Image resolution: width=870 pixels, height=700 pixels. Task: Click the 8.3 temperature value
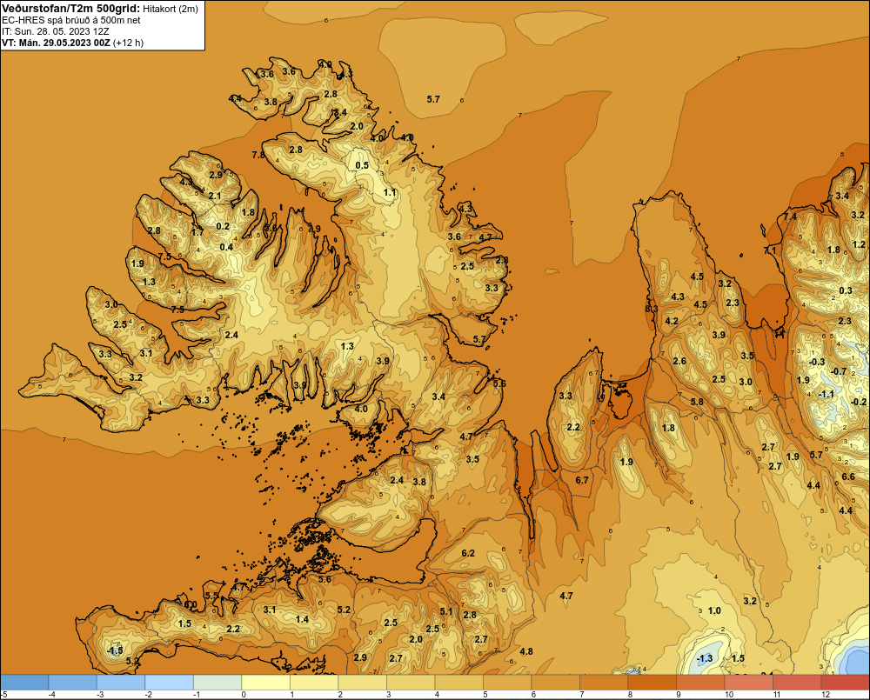click(x=651, y=309)
